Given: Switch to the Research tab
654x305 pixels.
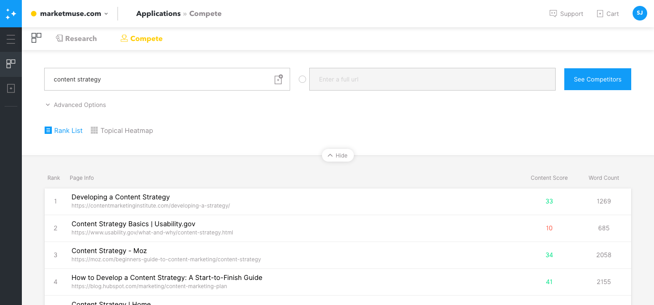Looking at the screenshot, I should [76, 39].
